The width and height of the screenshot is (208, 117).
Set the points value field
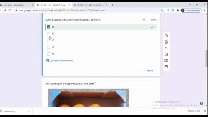(145, 19)
